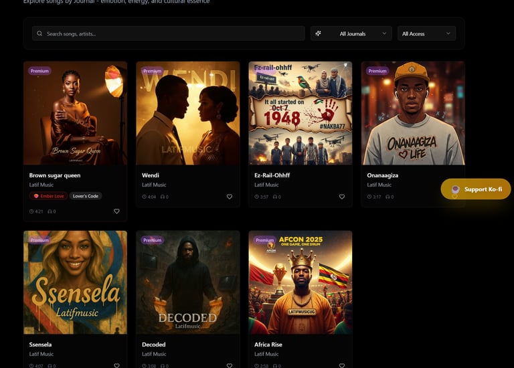
Task: Click the search songs, artists field
Action: coord(169,33)
